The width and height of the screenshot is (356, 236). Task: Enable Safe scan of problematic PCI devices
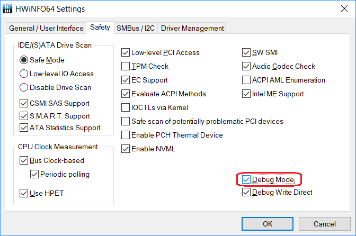click(126, 121)
